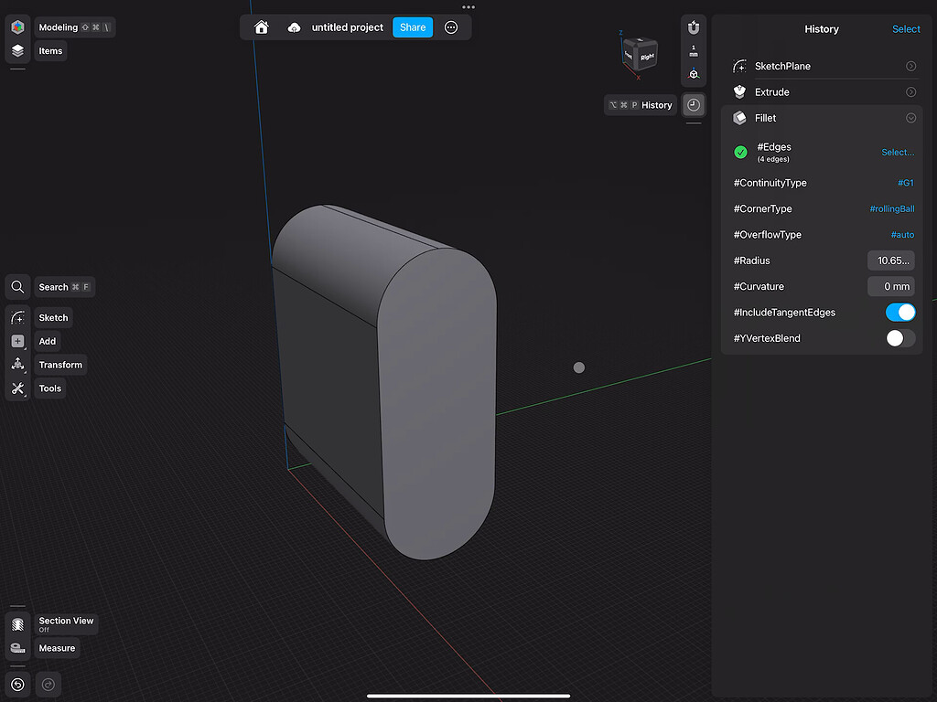Select the Transform tool
This screenshot has width=937, height=702.
[60, 364]
